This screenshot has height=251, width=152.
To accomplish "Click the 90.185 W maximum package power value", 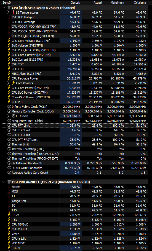I will coord(118,78).
